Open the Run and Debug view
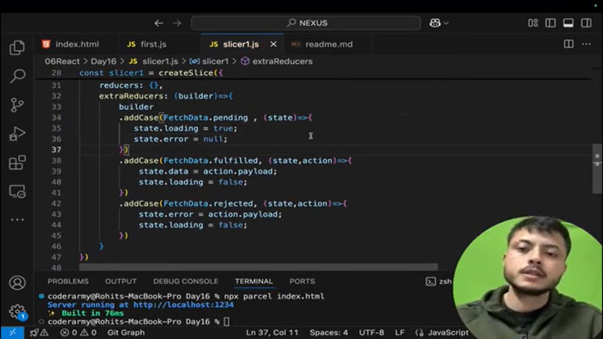This screenshot has width=603, height=339. point(17,133)
